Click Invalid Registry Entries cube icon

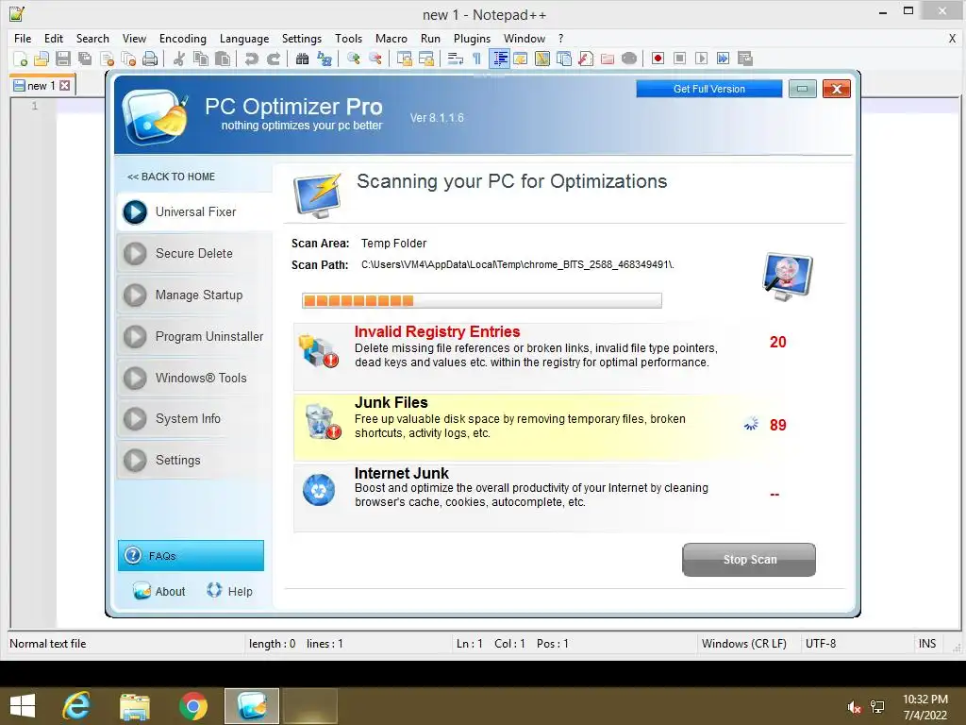point(318,350)
